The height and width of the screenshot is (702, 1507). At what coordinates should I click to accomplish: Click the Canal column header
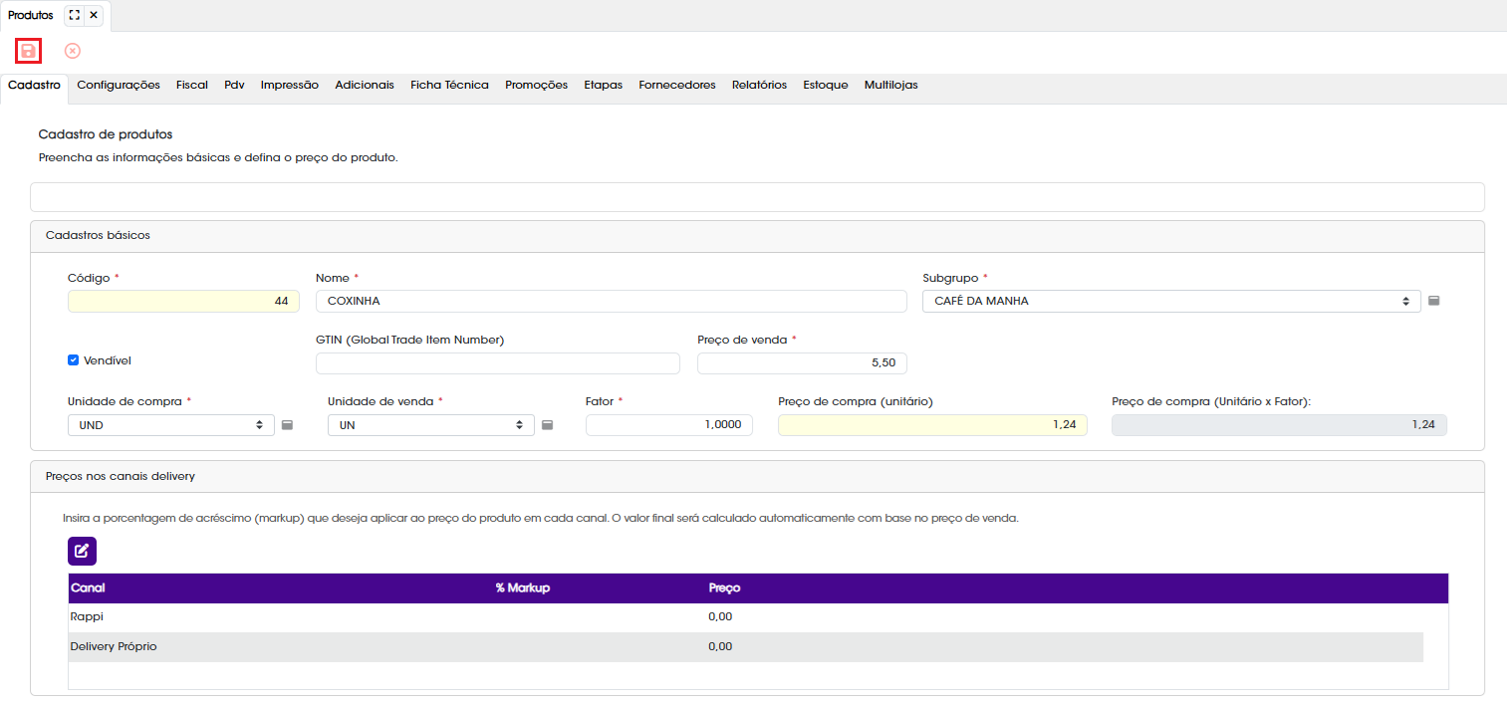click(x=88, y=588)
